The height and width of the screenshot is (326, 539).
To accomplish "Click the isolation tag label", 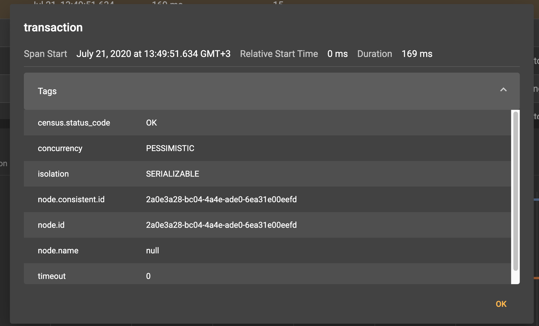I will 53,174.
